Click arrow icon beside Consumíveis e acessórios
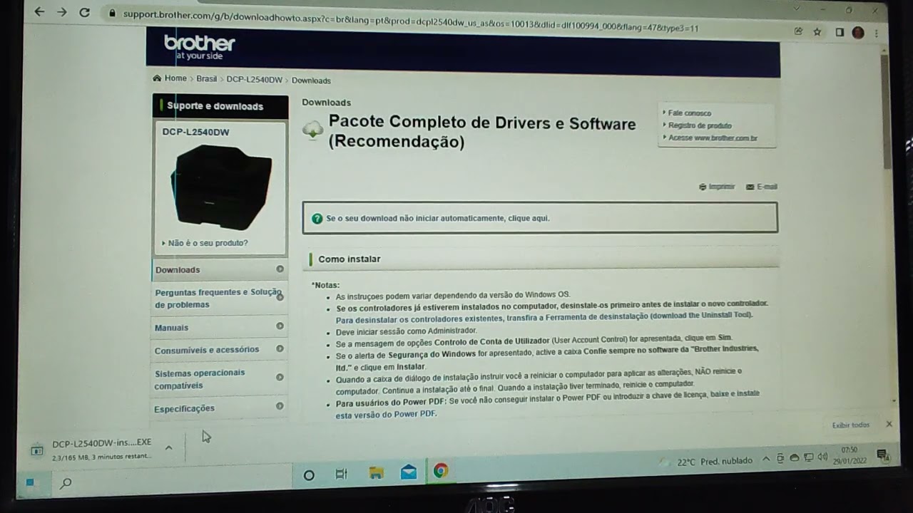The width and height of the screenshot is (913, 513). click(x=280, y=348)
